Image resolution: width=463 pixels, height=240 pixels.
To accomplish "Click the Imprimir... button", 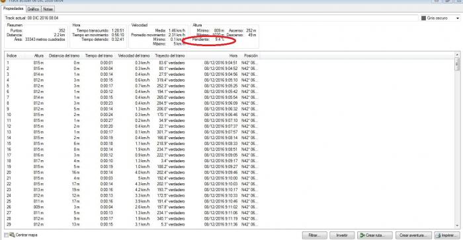I will point(447,235).
